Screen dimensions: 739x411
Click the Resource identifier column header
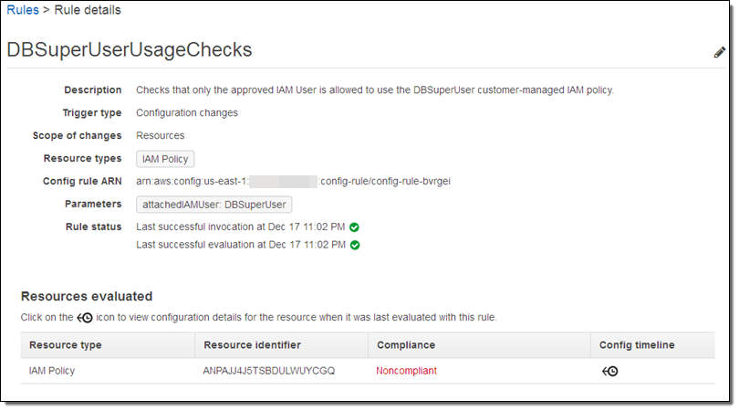point(252,345)
